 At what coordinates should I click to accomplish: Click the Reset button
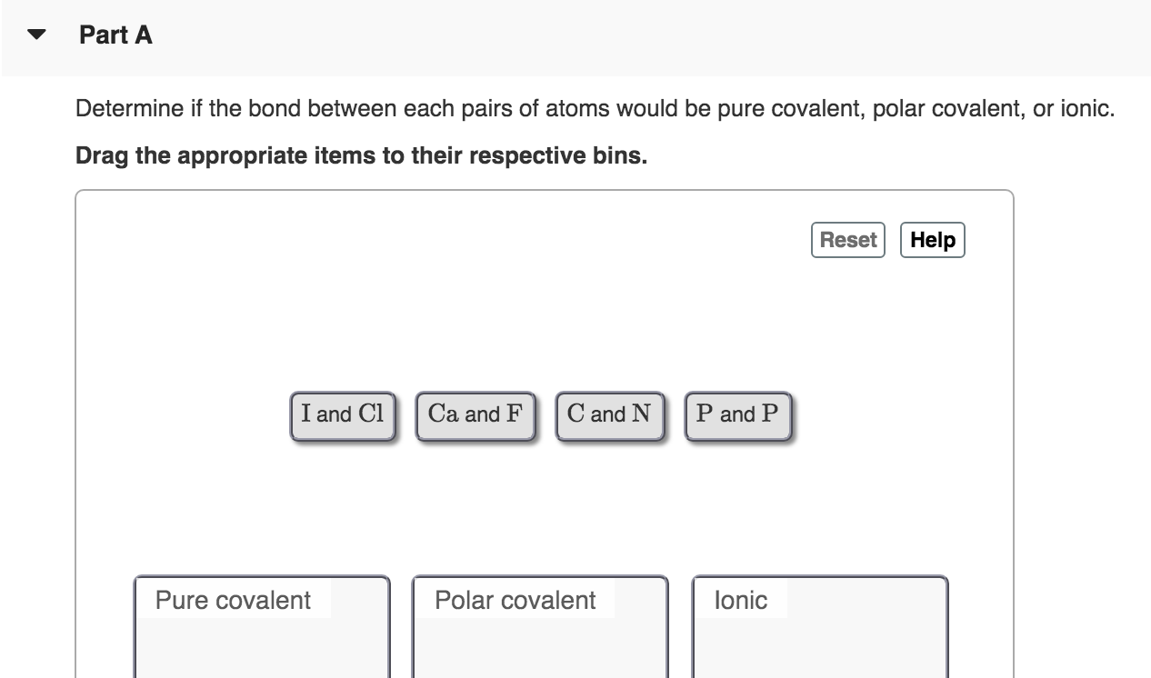pyautogui.click(x=847, y=239)
